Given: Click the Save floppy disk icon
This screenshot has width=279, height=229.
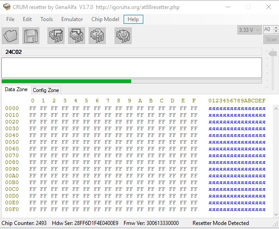Looking at the screenshot, I should click(31, 35).
